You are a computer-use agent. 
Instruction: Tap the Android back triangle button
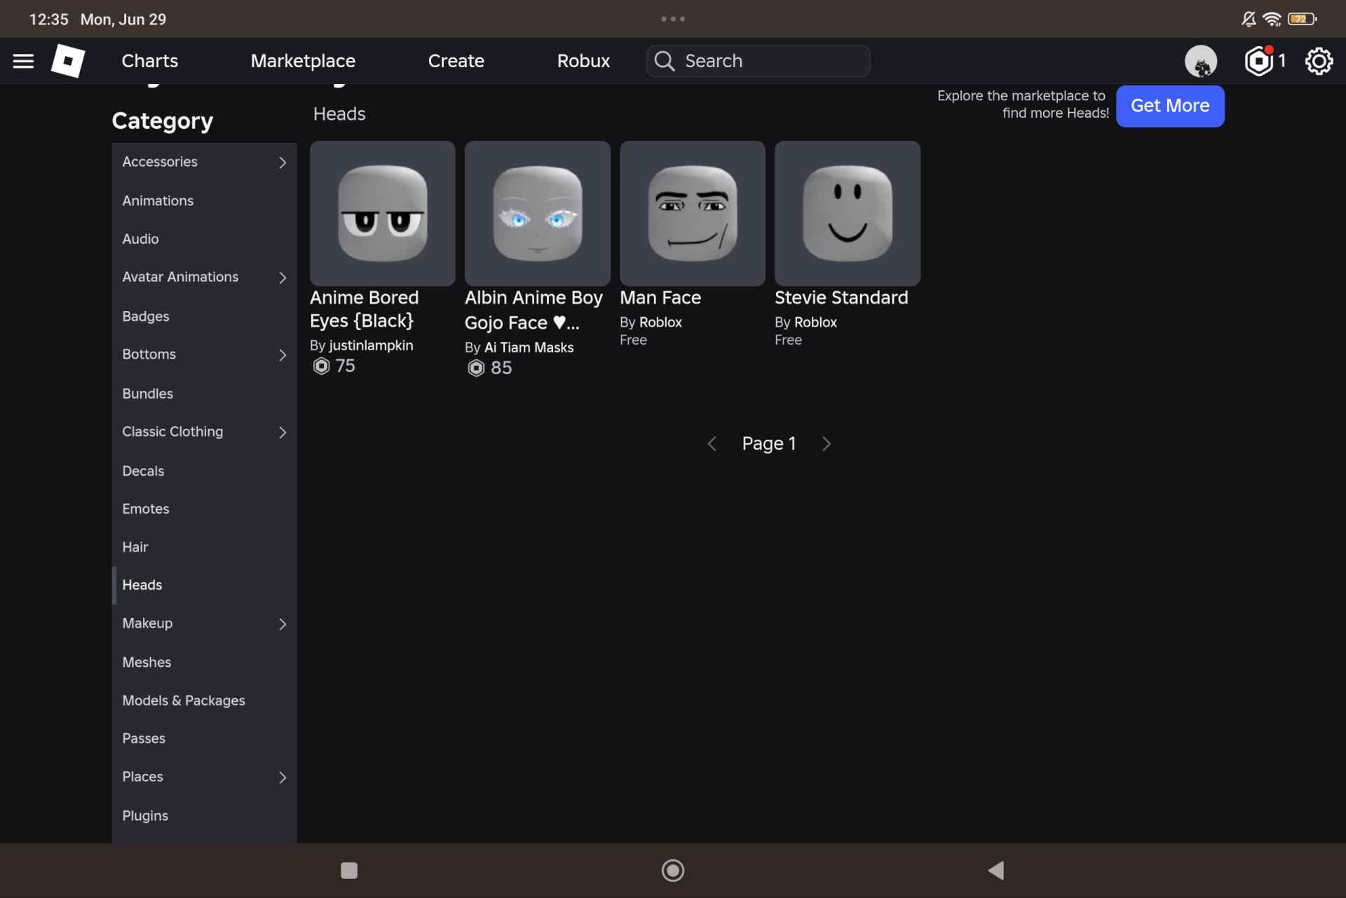click(x=996, y=871)
